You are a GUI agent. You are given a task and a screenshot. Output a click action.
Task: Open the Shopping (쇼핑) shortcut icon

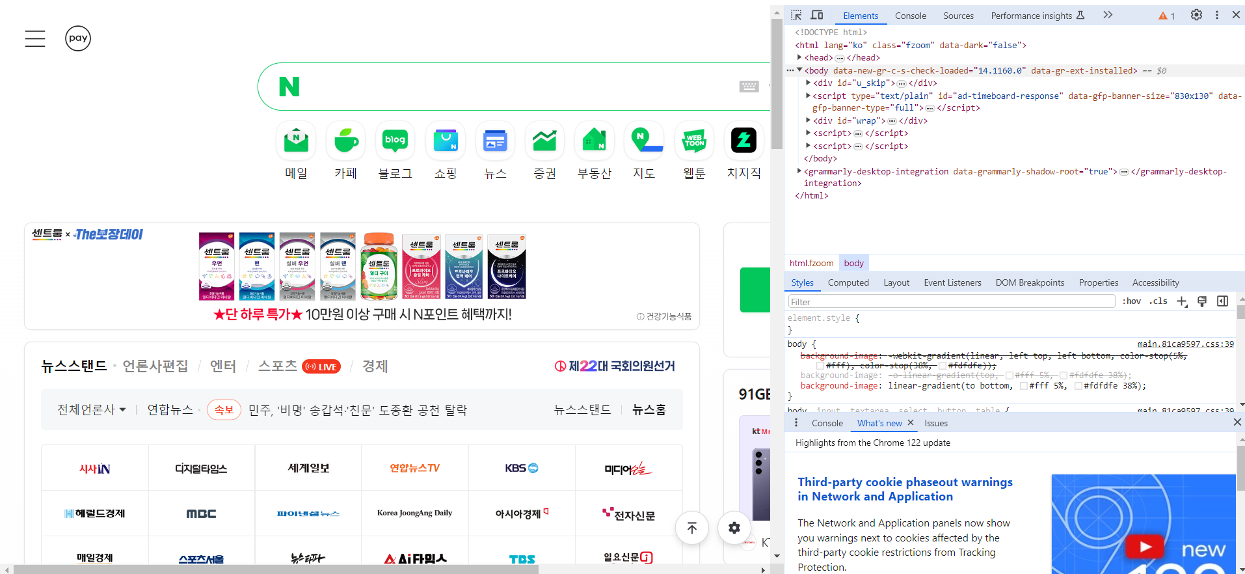[446, 141]
